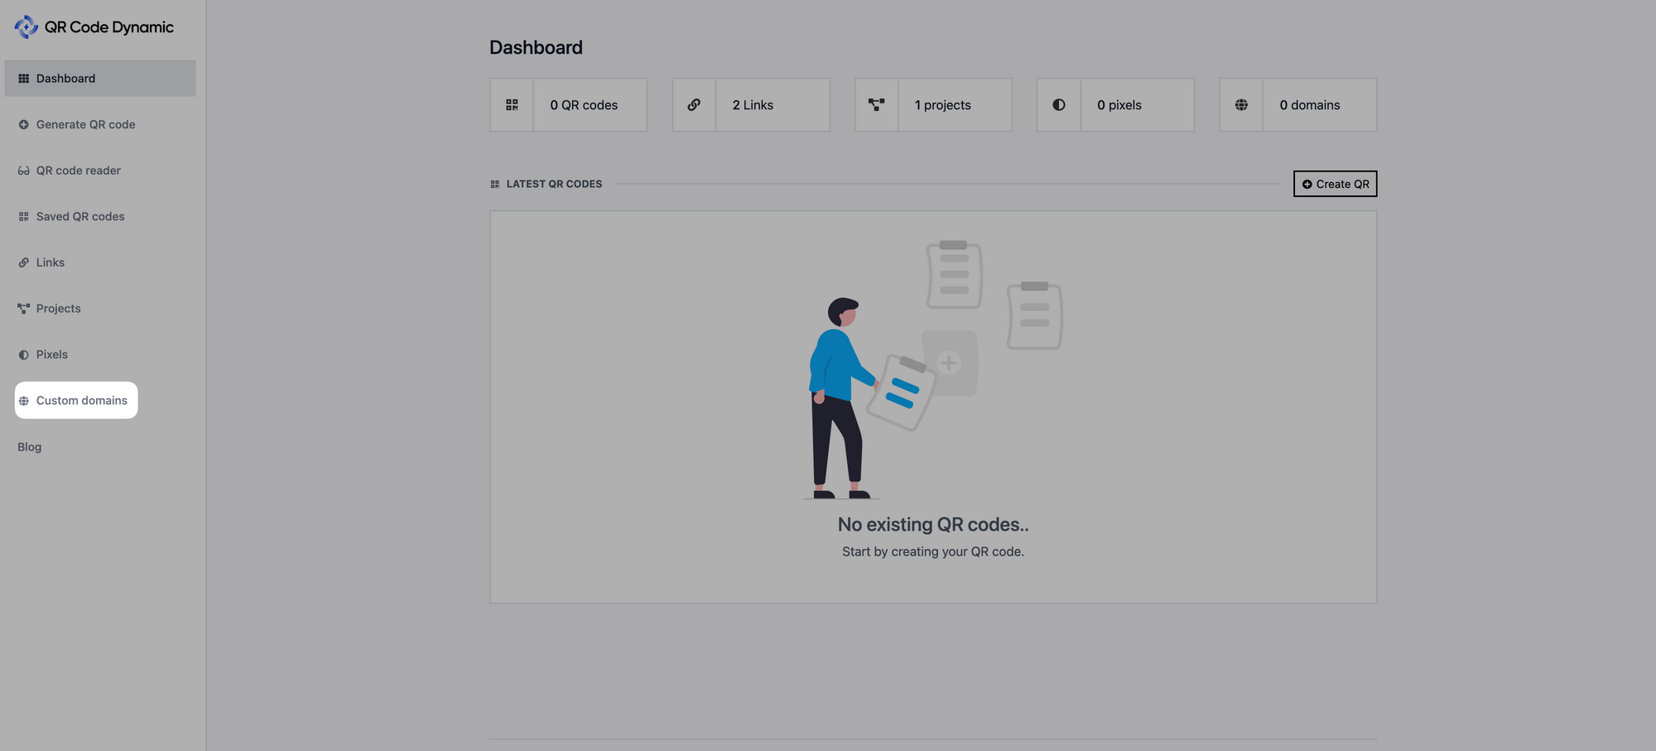Viewport: 1656px width, 751px height.
Task: Open the 1 projects stat card
Action: point(933,105)
